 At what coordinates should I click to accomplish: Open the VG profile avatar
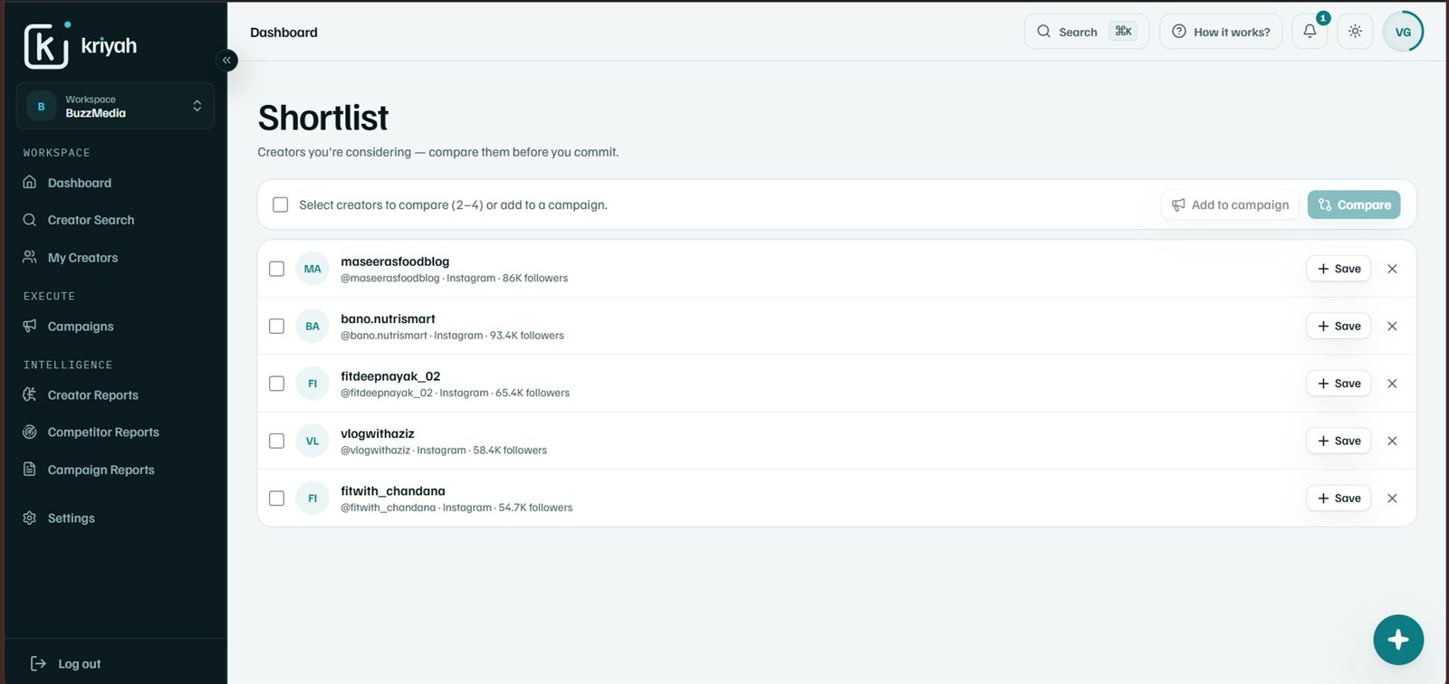pyautogui.click(x=1403, y=32)
